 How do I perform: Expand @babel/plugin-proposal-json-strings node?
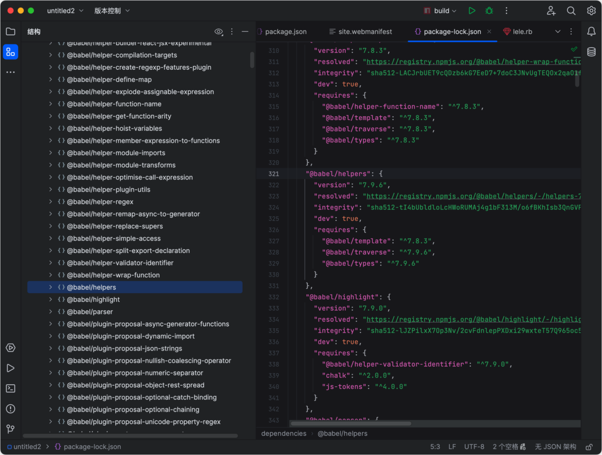[x=51, y=348]
